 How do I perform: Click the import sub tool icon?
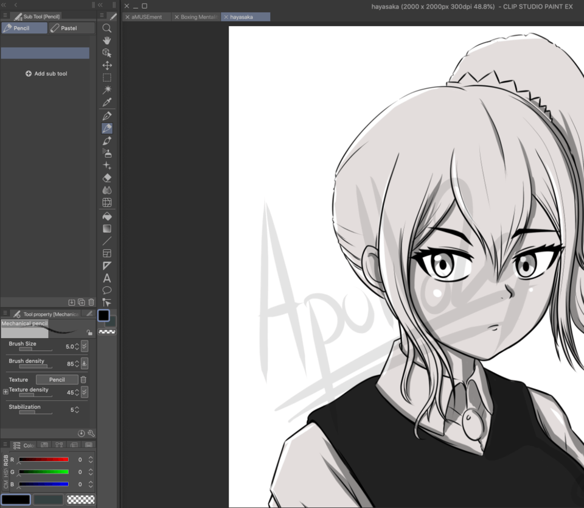coord(72,302)
